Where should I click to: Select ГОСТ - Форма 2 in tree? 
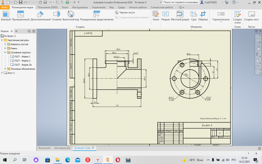coord(22,61)
